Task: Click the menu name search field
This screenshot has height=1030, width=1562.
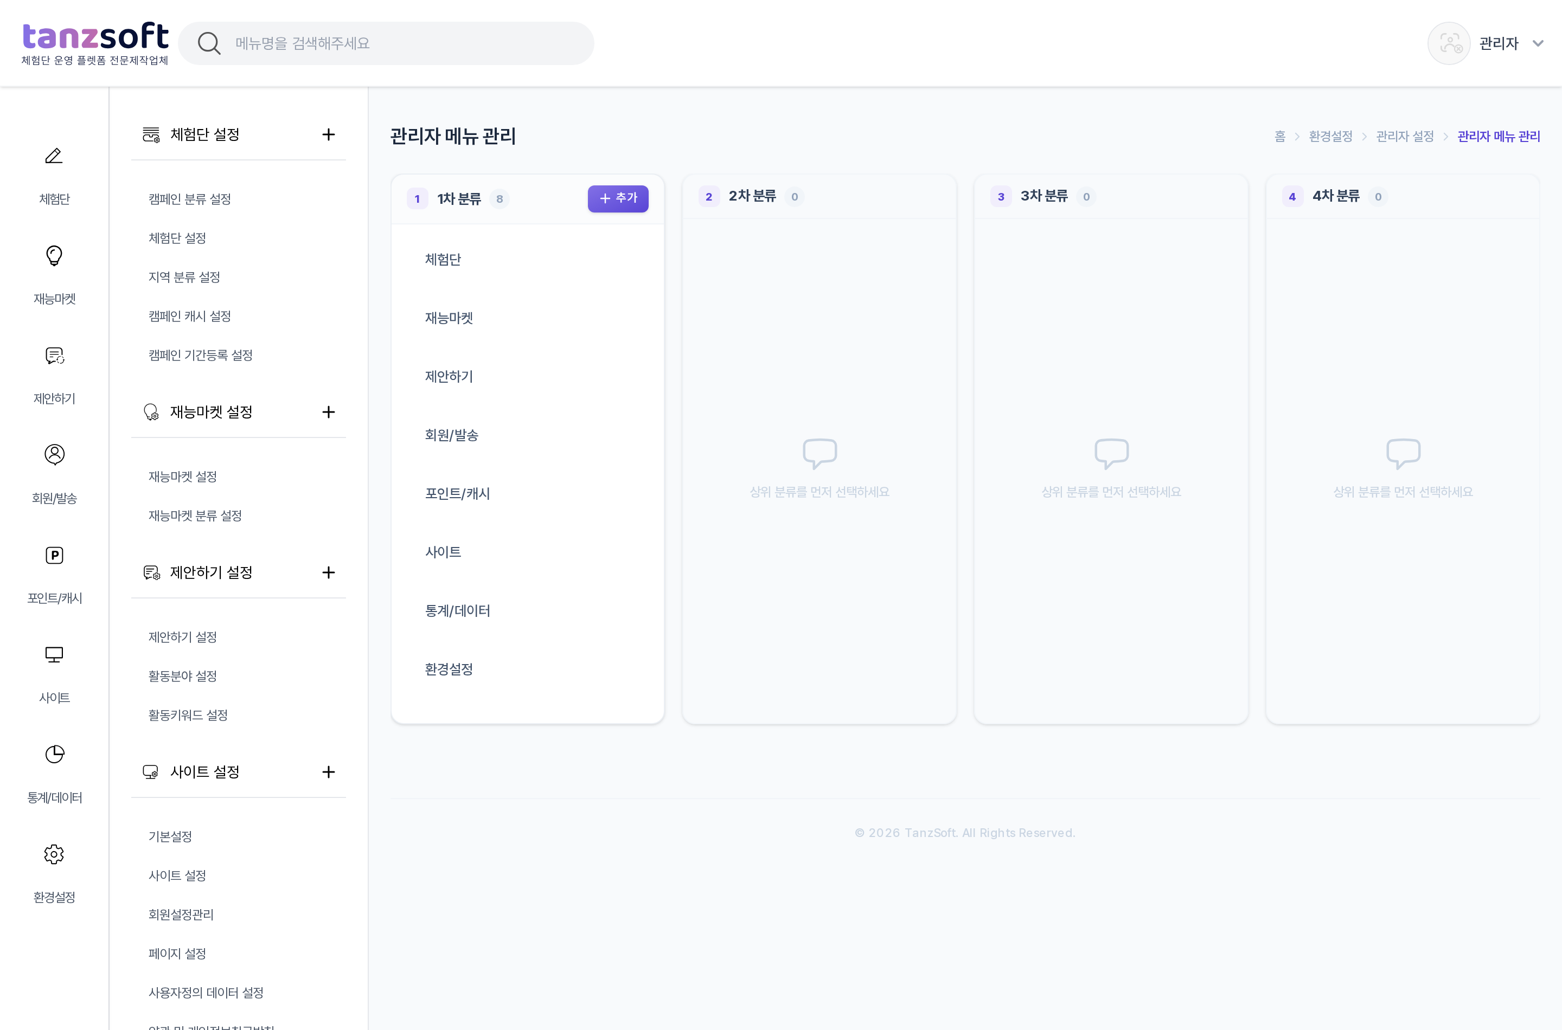Action: point(386,43)
